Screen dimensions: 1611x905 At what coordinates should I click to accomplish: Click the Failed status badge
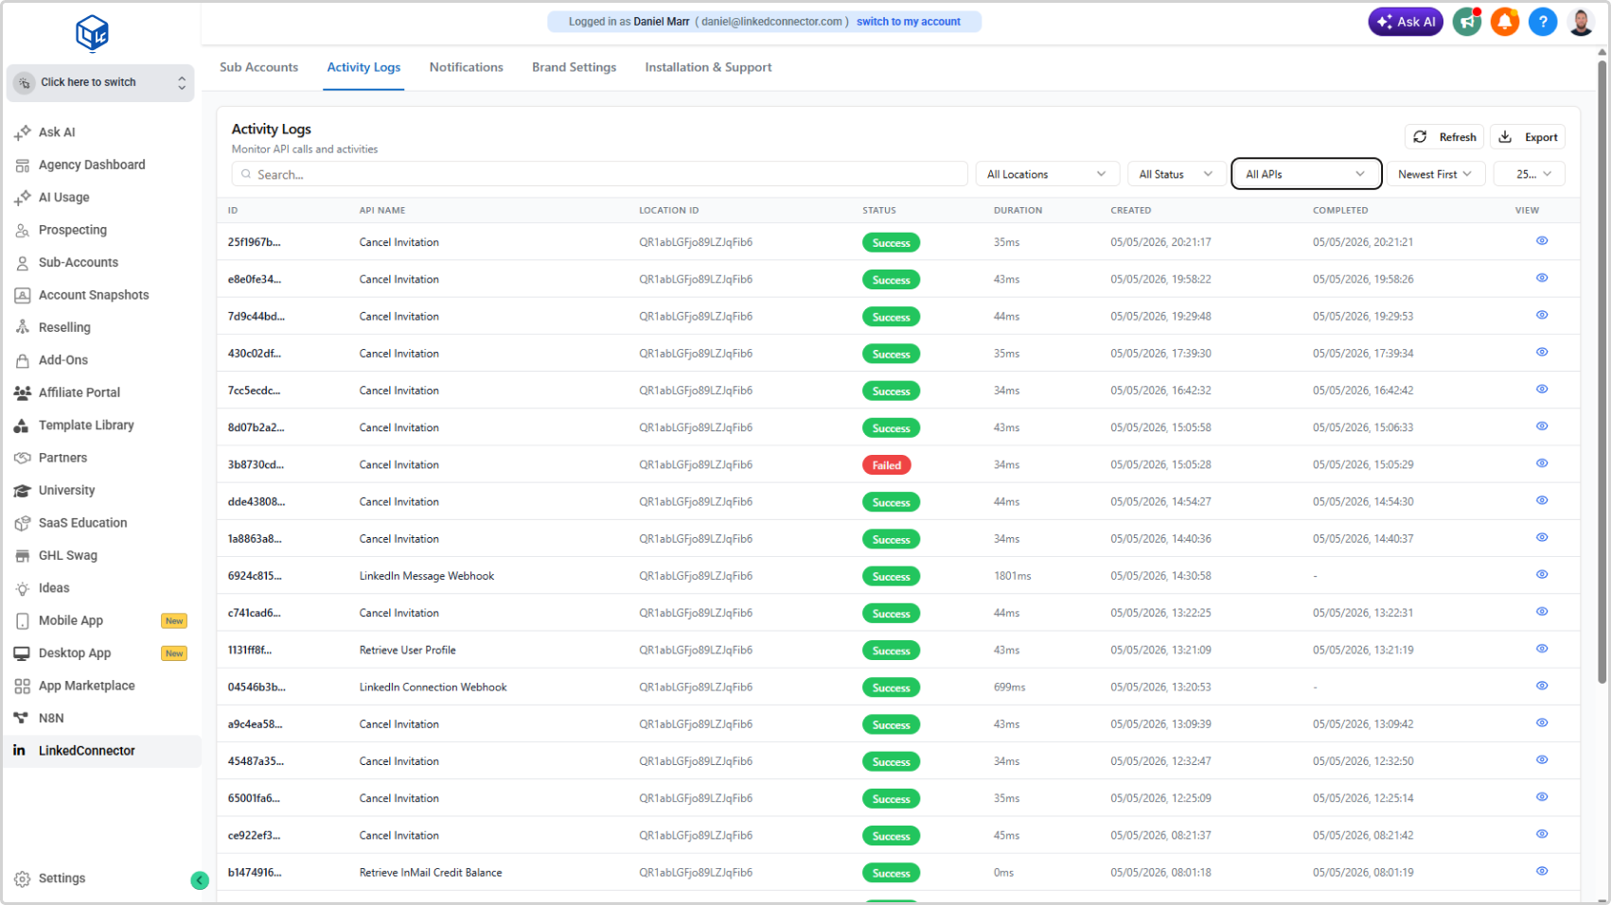click(x=887, y=465)
